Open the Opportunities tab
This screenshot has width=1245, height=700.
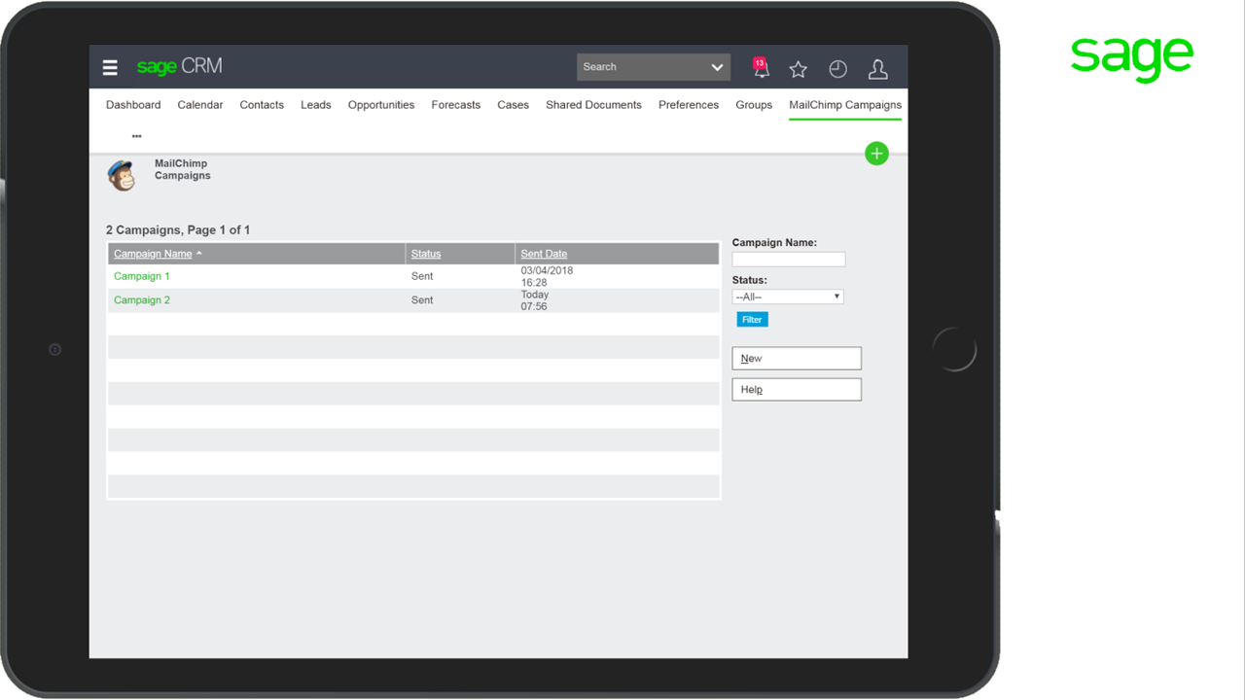click(380, 104)
